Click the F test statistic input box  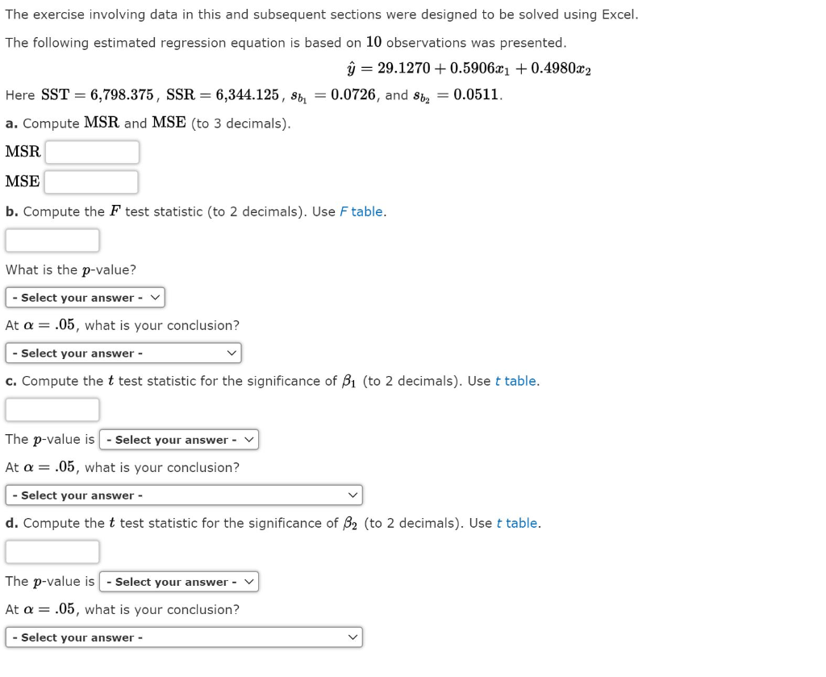tap(52, 240)
